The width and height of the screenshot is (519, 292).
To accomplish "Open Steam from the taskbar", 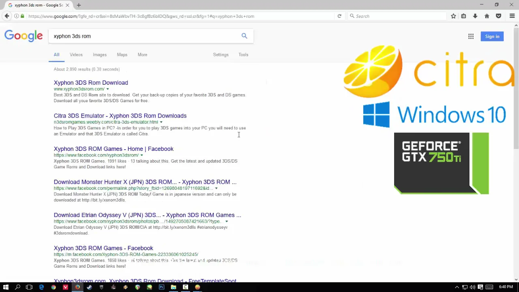I will (x=89, y=287).
